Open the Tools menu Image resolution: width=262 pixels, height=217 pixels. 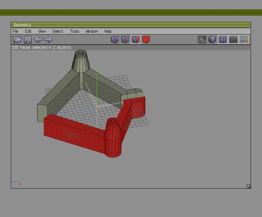(x=75, y=31)
